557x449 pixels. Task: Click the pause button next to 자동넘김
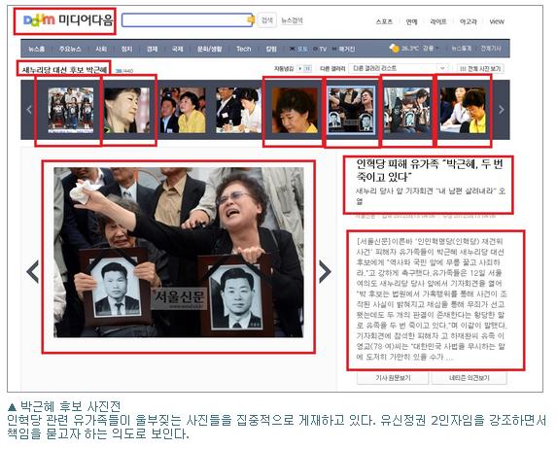(x=308, y=68)
